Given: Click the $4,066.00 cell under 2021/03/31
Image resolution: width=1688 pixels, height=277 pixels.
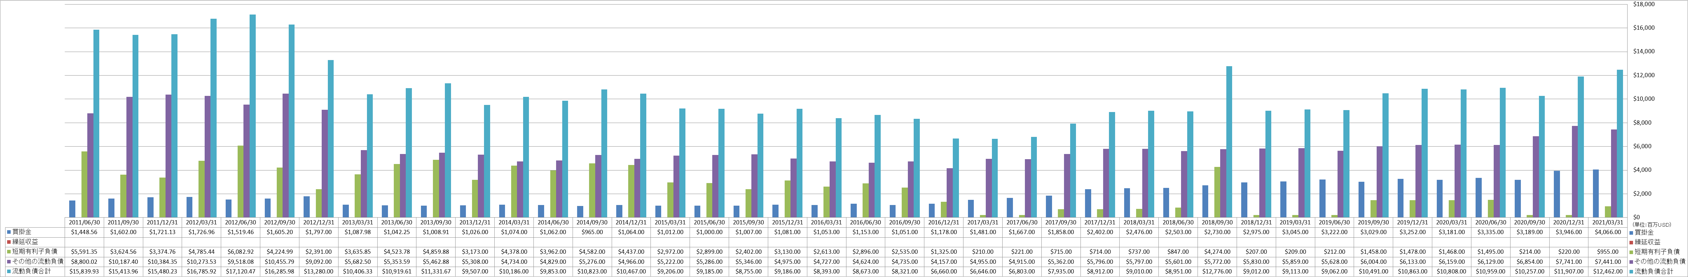Looking at the screenshot, I should pyautogui.click(x=1608, y=232).
